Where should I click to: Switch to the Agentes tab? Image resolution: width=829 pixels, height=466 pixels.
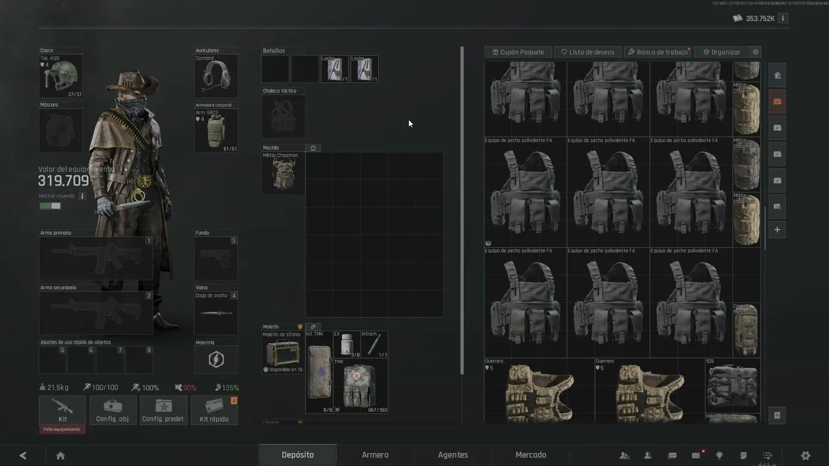coord(453,455)
